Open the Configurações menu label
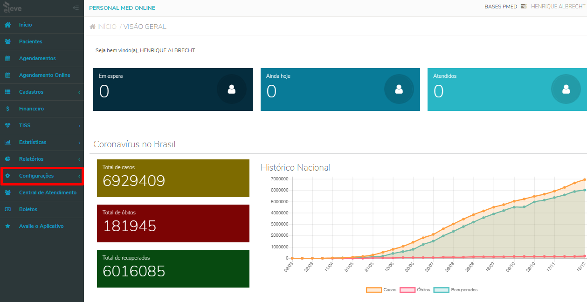The image size is (587, 302). (x=36, y=176)
